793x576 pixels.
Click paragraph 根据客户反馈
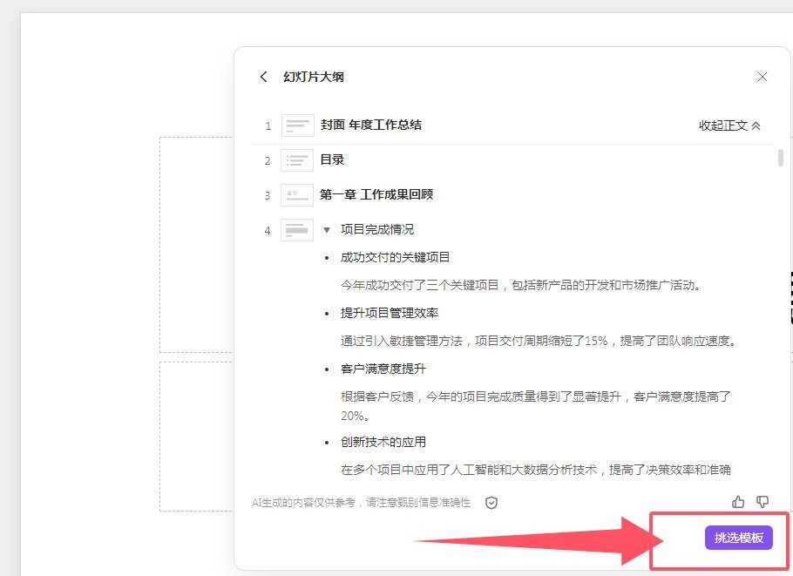click(x=536, y=406)
